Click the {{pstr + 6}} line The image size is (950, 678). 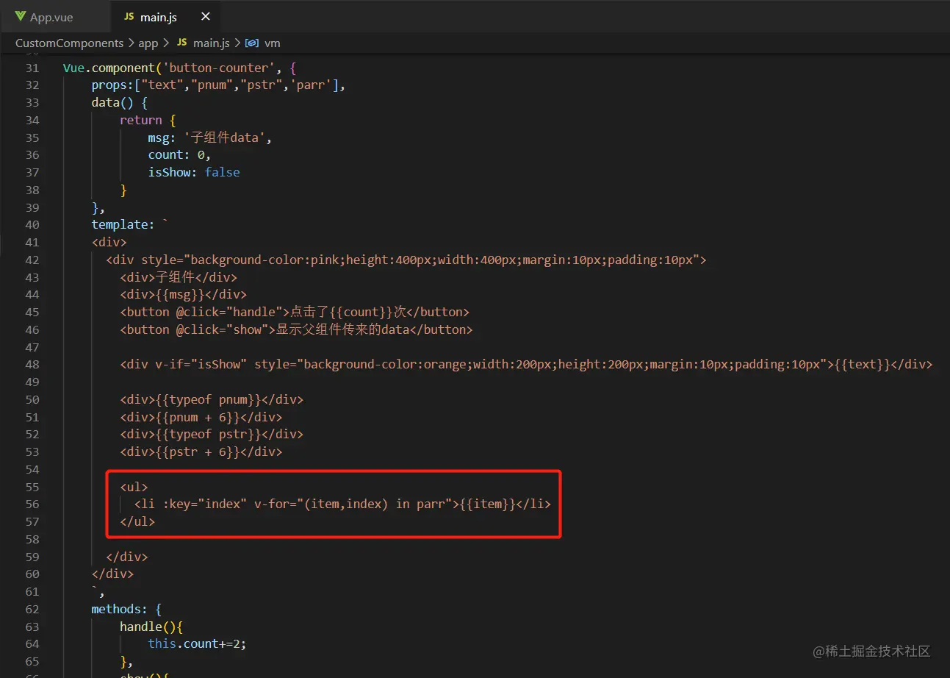201,452
